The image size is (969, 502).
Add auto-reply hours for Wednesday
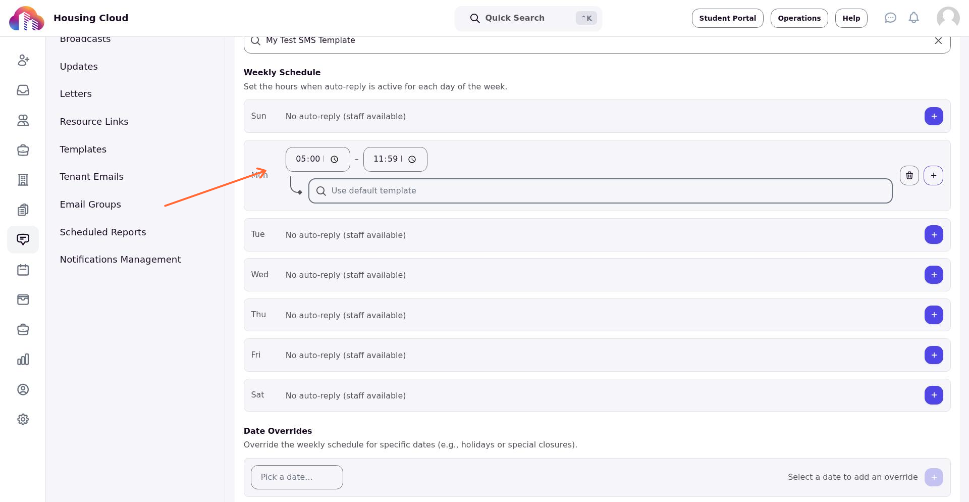click(x=934, y=275)
